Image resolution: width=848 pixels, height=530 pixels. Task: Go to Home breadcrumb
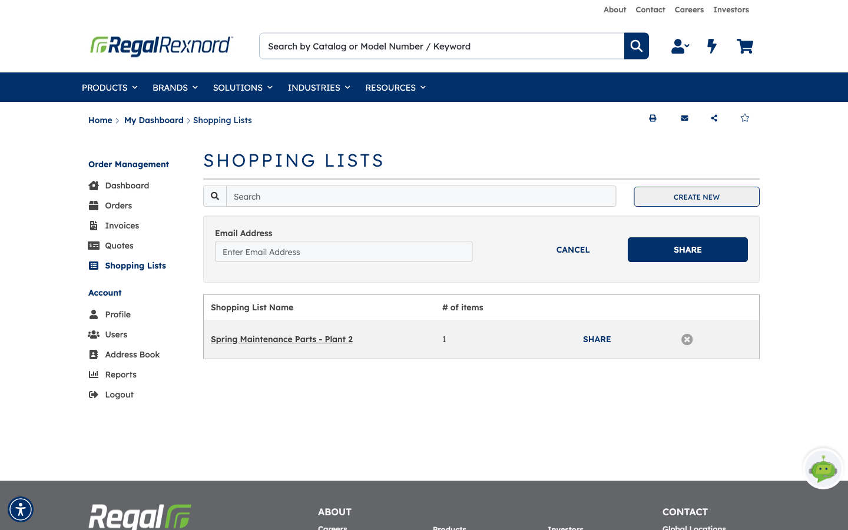click(x=100, y=120)
